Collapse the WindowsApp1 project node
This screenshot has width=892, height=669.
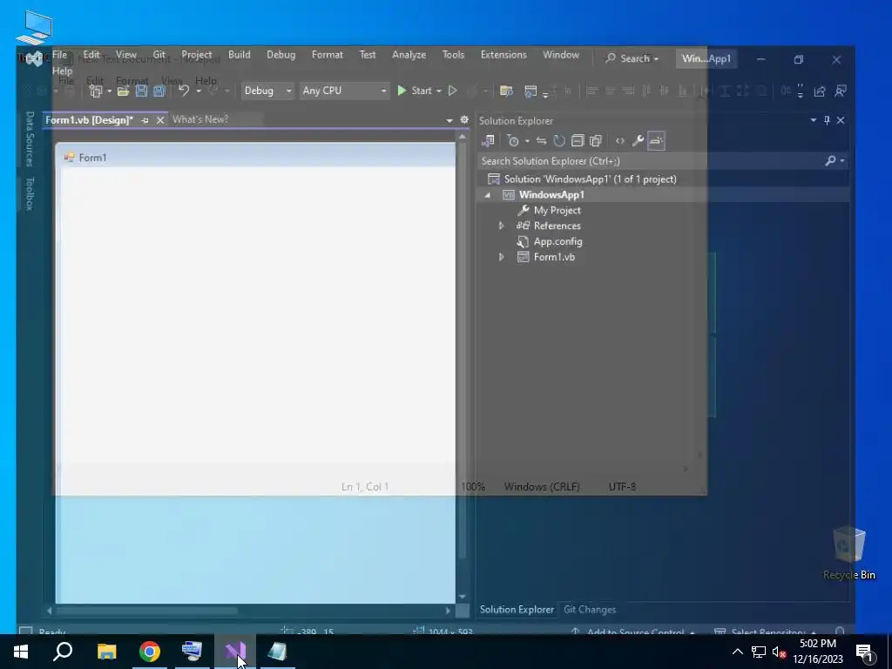pos(487,195)
